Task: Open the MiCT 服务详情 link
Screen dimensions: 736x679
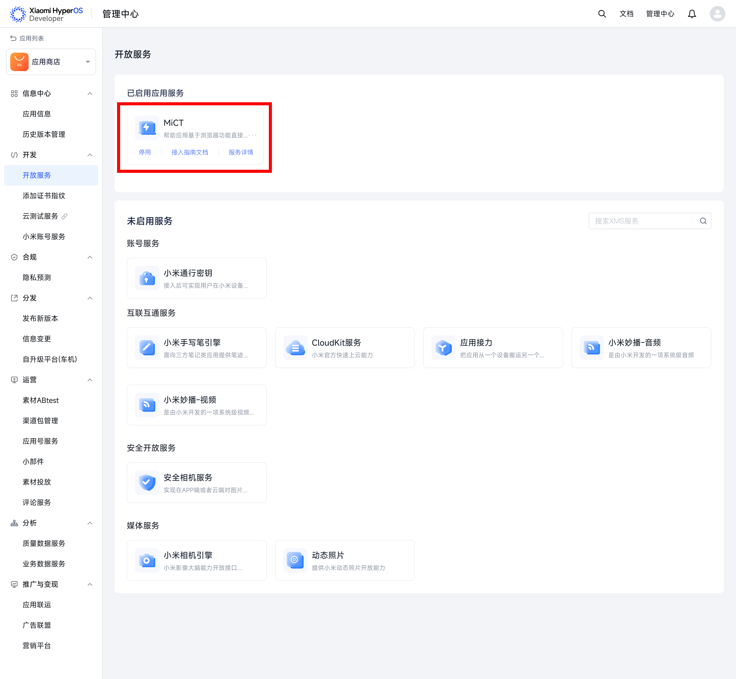Action: (x=241, y=152)
